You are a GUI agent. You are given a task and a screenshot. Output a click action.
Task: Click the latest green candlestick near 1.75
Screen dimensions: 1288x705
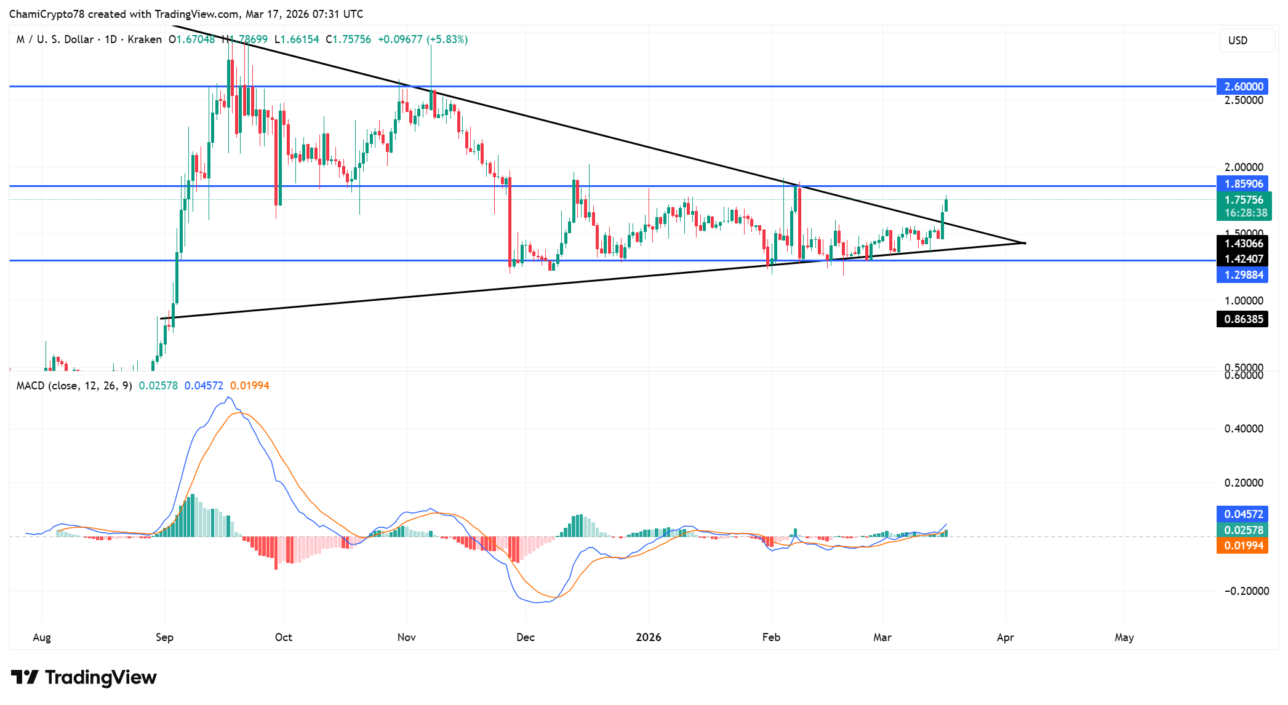click(946, 205)
